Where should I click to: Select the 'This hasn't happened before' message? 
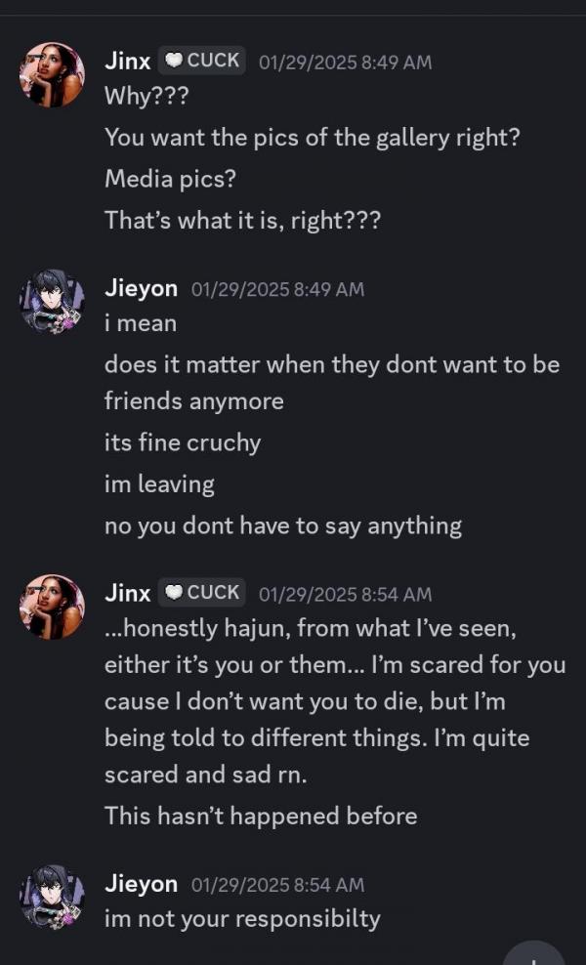(261, 816)
